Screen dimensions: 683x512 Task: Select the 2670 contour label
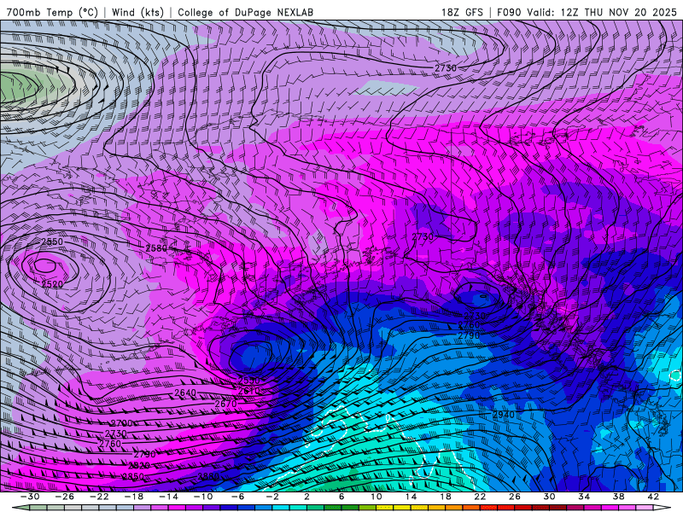point(225,404)
